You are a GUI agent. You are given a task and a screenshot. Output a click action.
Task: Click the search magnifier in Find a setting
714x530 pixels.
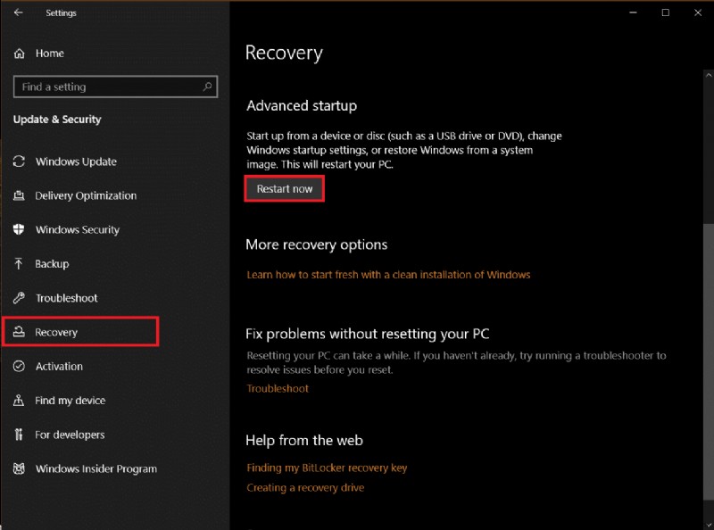(207, 87)
